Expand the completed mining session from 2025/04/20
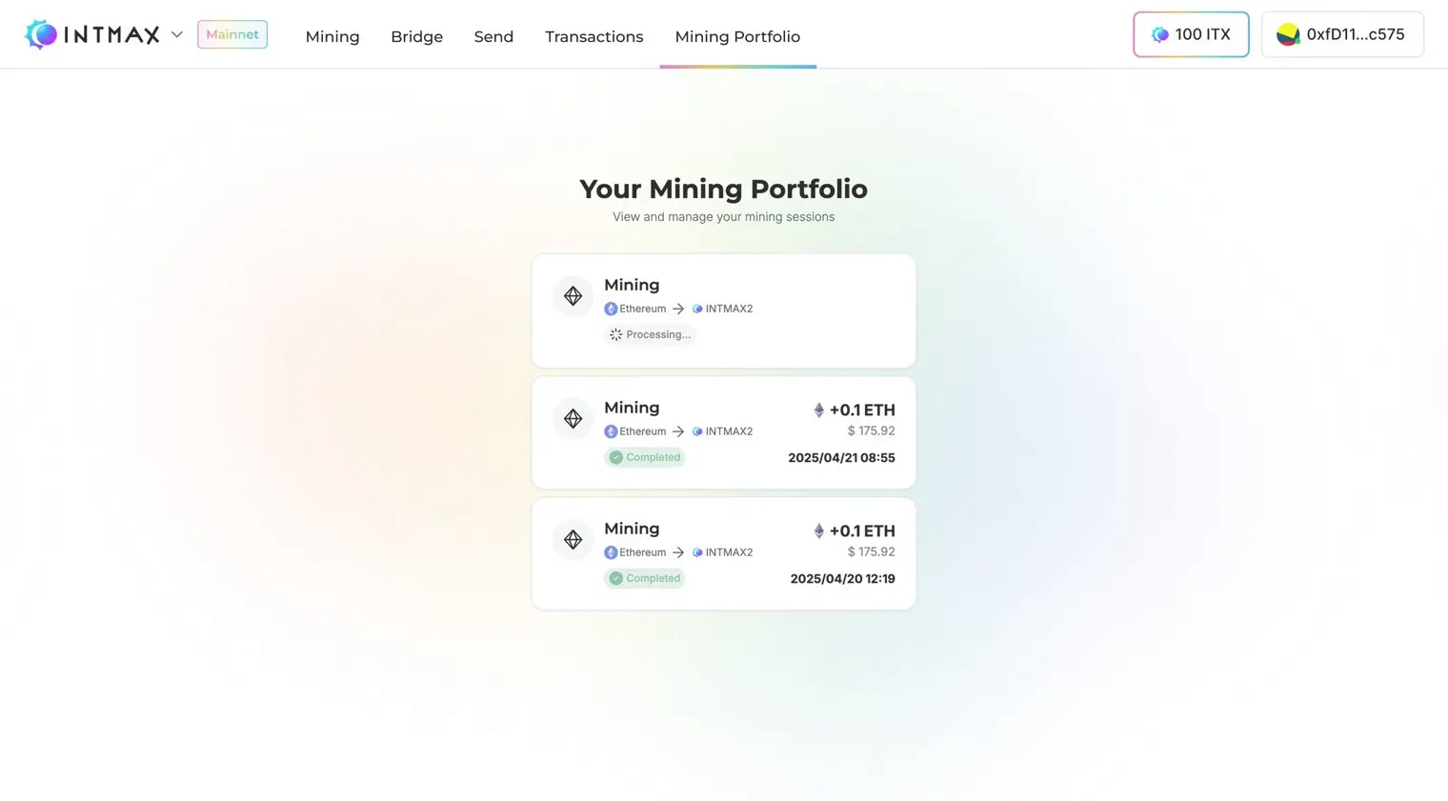 (x=723, y=553)
